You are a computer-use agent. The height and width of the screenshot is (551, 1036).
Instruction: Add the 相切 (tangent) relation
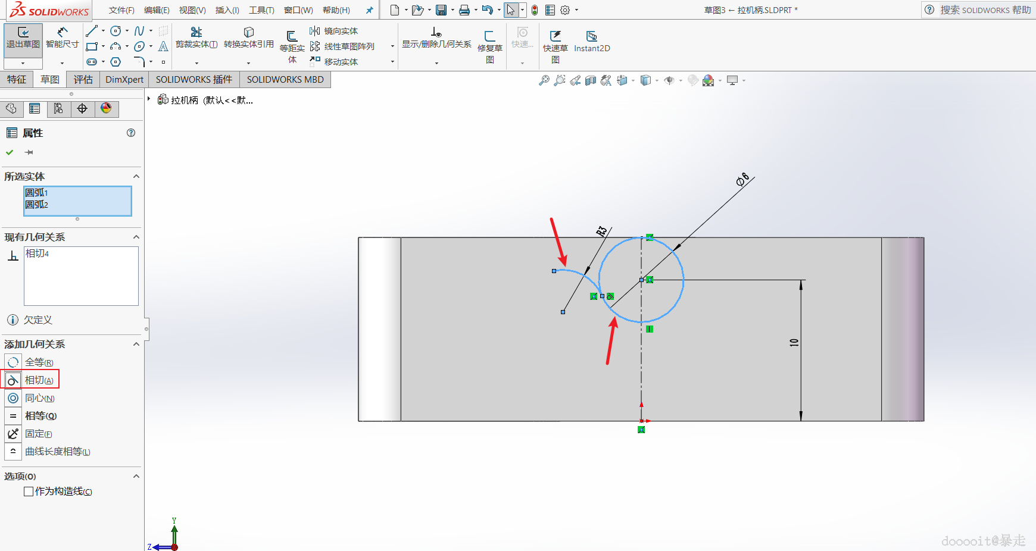(39, 380)
